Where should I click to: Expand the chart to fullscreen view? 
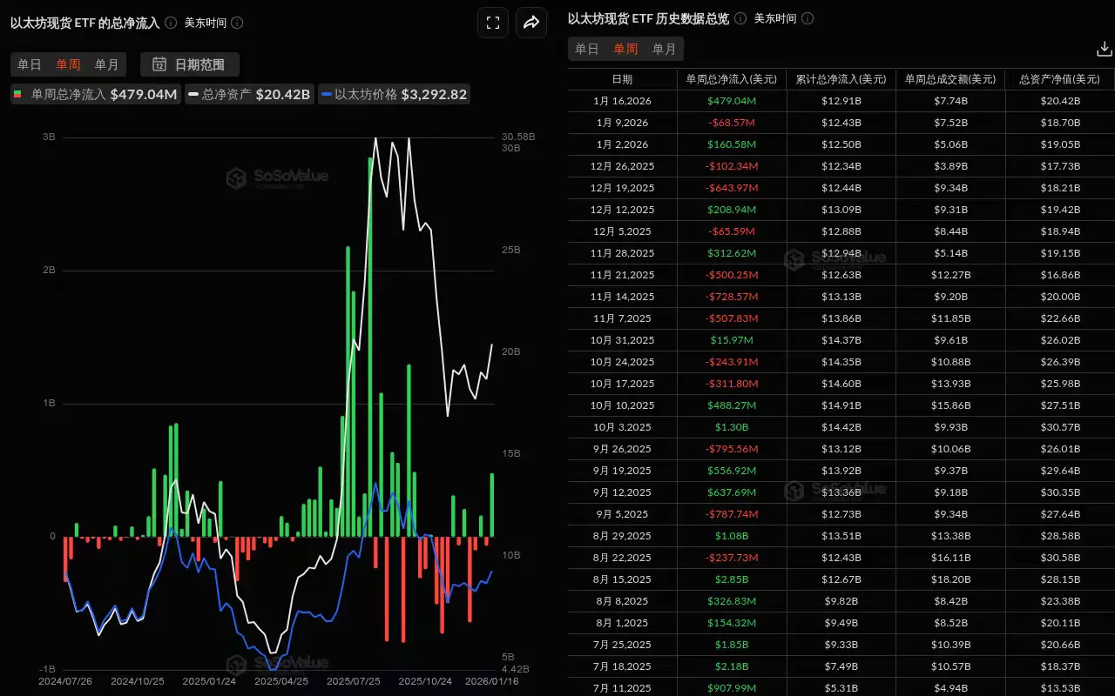[493, 23]
